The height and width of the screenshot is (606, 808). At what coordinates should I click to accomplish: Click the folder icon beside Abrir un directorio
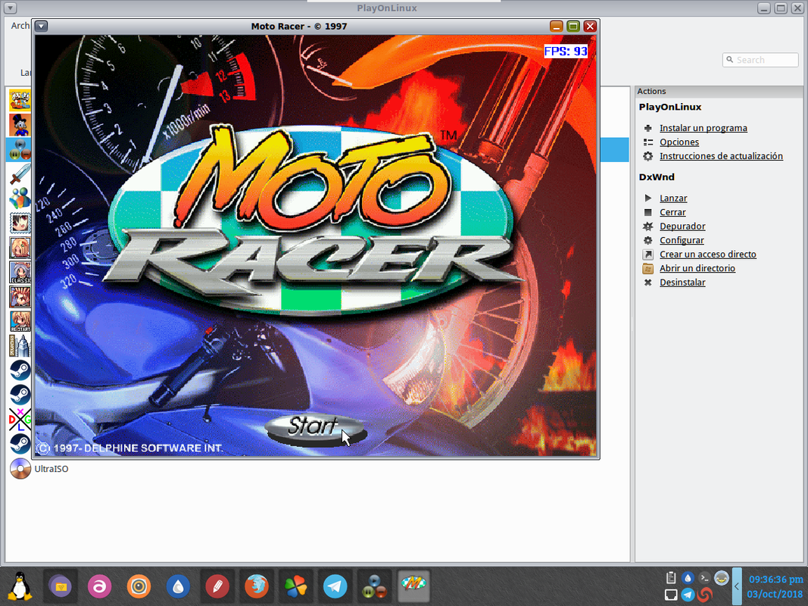647,268
